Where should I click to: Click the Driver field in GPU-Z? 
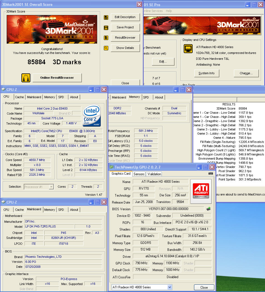tap(172, 256)
